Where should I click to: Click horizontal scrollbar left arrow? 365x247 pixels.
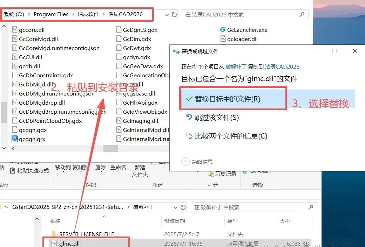(x=13, y=148)
